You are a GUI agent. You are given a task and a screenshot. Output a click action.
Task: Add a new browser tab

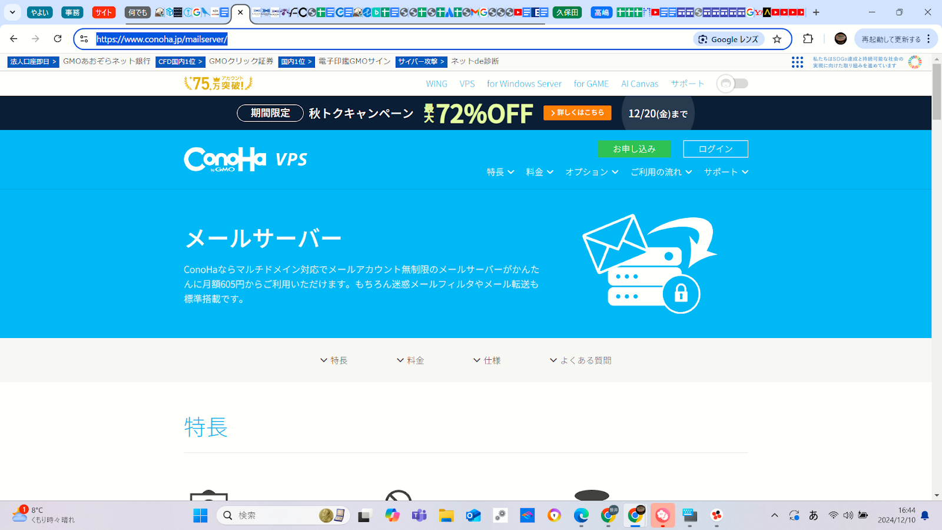(x=816, y=12)
